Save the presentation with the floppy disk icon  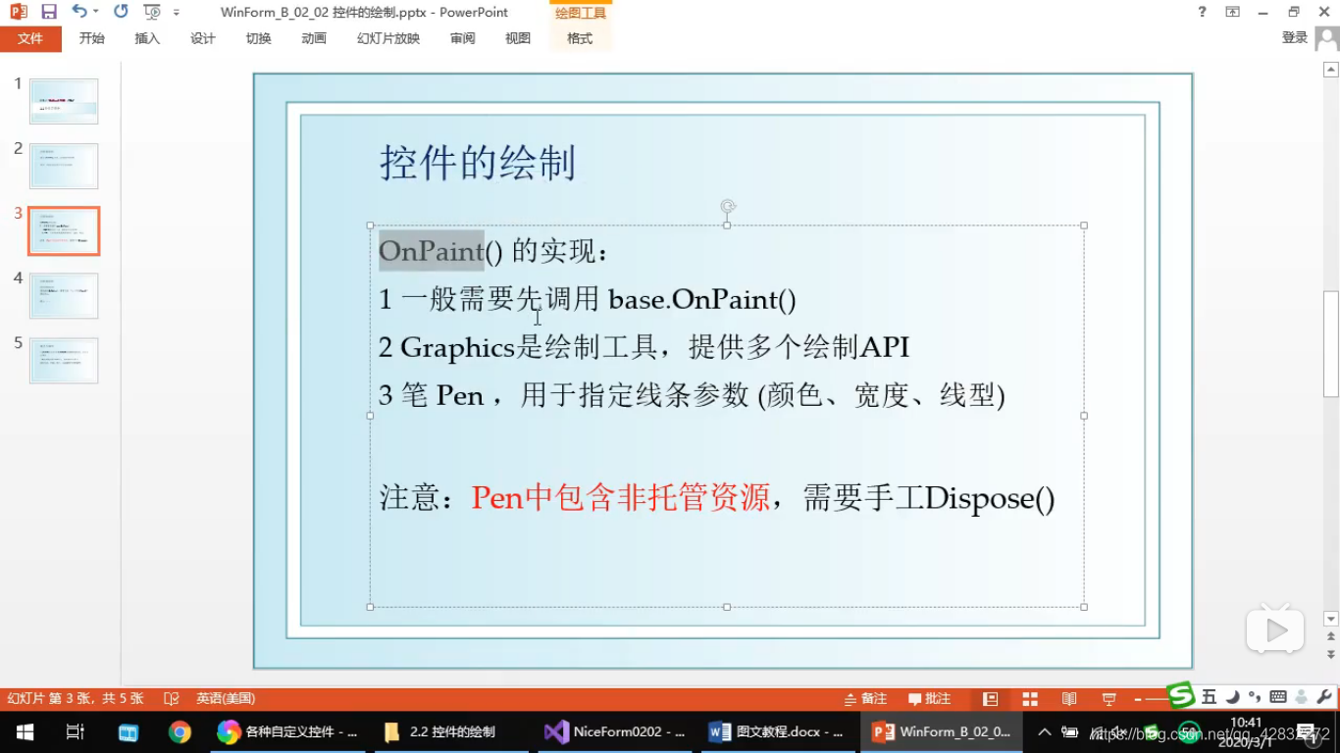click(48, 12)
